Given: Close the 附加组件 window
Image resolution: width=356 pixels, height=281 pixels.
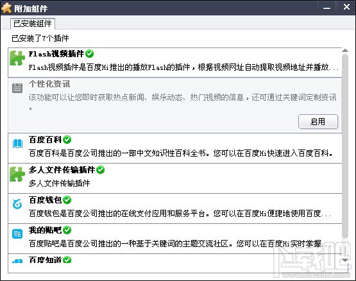Looking at the screenshot, I should coord(346,7).
